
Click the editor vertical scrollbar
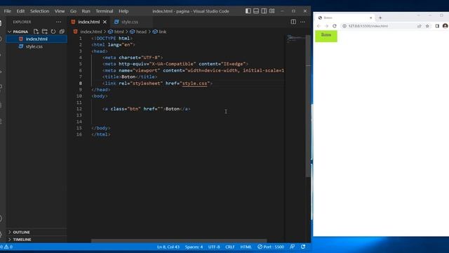point(308,106)
